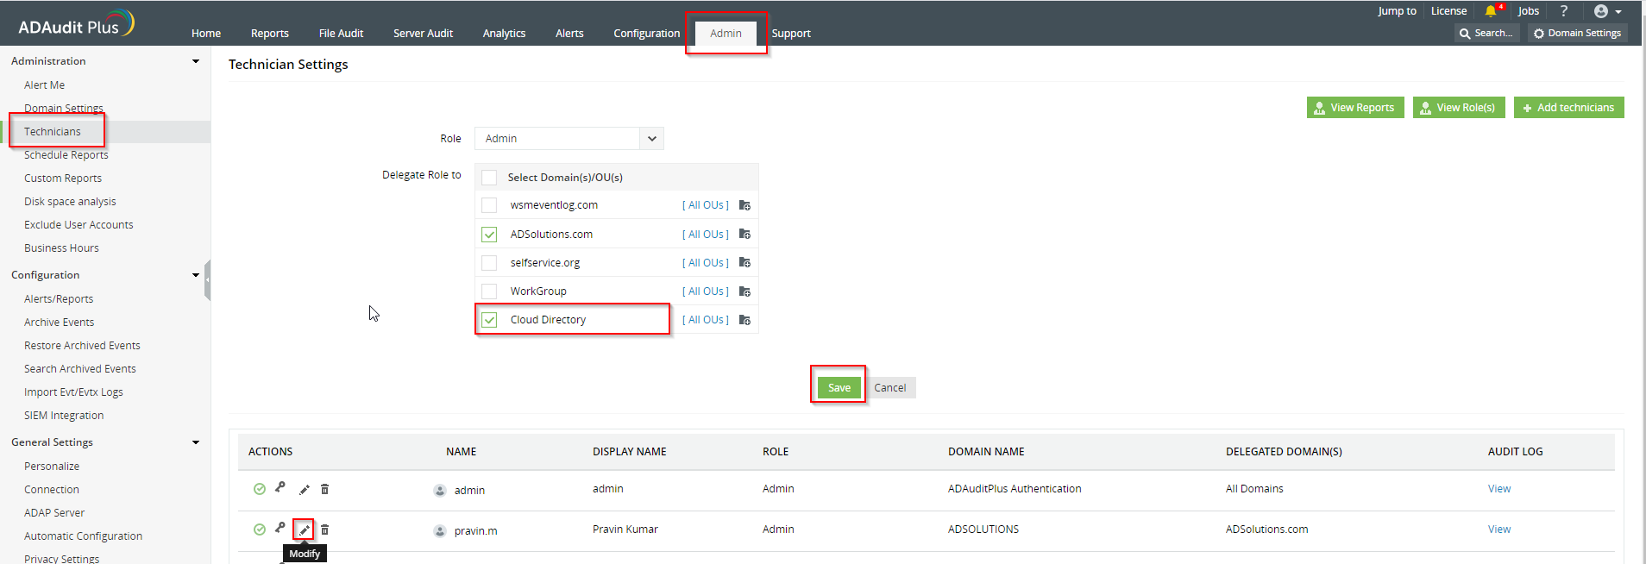Open SIEM Integration in sidebar
Viewport: 1646px width, 564px height.
[x=64, y=416]
